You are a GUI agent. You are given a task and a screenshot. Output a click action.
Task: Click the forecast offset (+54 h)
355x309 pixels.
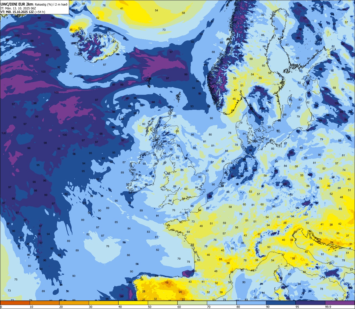pos(40,12)
